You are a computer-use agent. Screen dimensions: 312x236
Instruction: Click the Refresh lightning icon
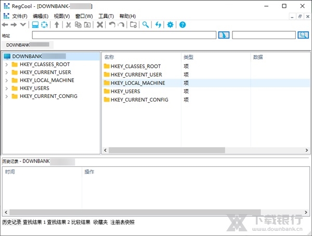(x=158, y=25)
